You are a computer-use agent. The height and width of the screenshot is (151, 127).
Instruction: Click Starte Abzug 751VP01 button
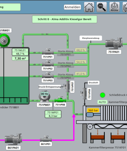66,53
